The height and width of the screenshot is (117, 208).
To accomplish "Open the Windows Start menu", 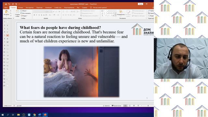I will point(3,115).
